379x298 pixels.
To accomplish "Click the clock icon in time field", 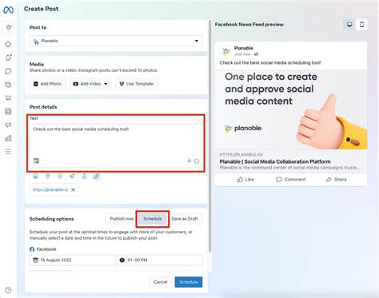I will click(x=122, y=260).
